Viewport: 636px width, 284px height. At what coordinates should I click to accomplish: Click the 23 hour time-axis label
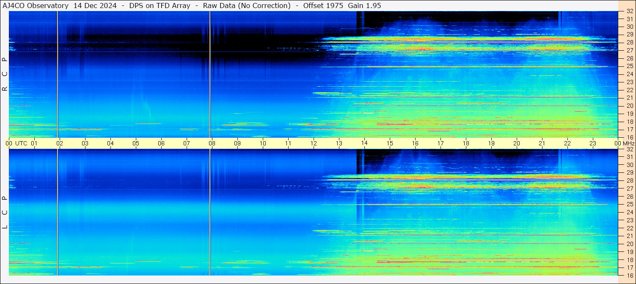[593, 143]
